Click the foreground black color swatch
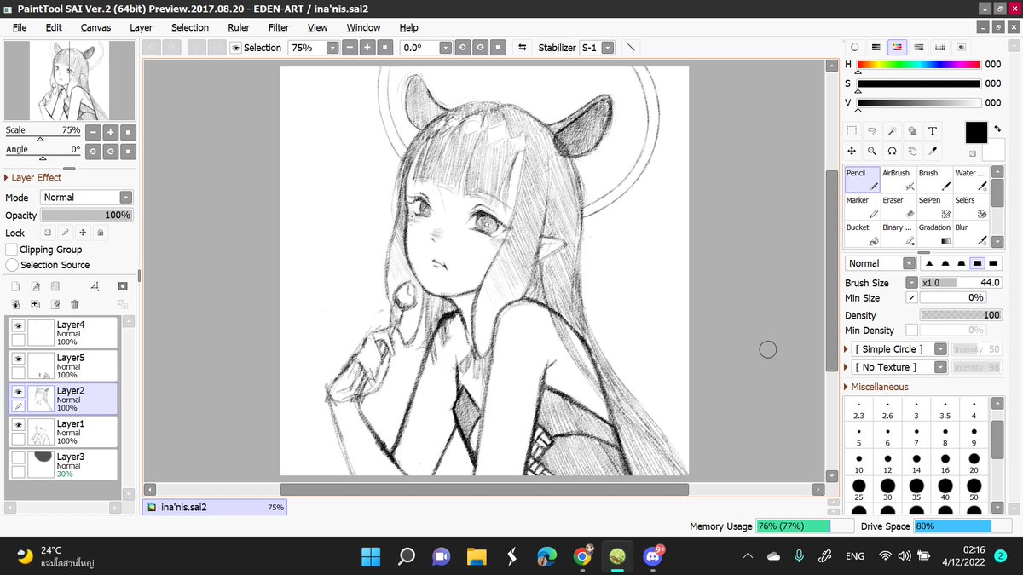Screen dimensions: 1023x575 (x=976, y=132)
